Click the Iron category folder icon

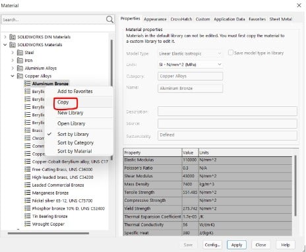pos(20,60)
